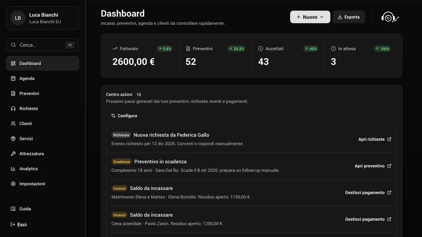Click the Configura sliders icon
This screenshot has height=237, width=422.
pyautogui.click(x=113, y=116)
